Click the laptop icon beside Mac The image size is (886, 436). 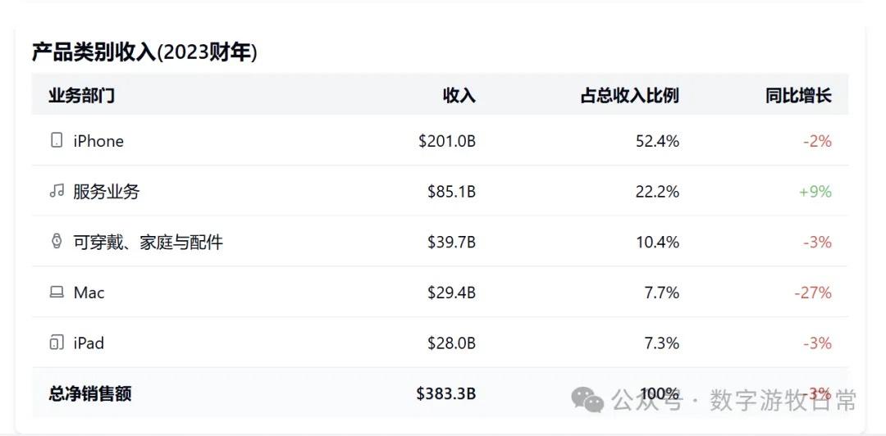click(x=57, y=292)
